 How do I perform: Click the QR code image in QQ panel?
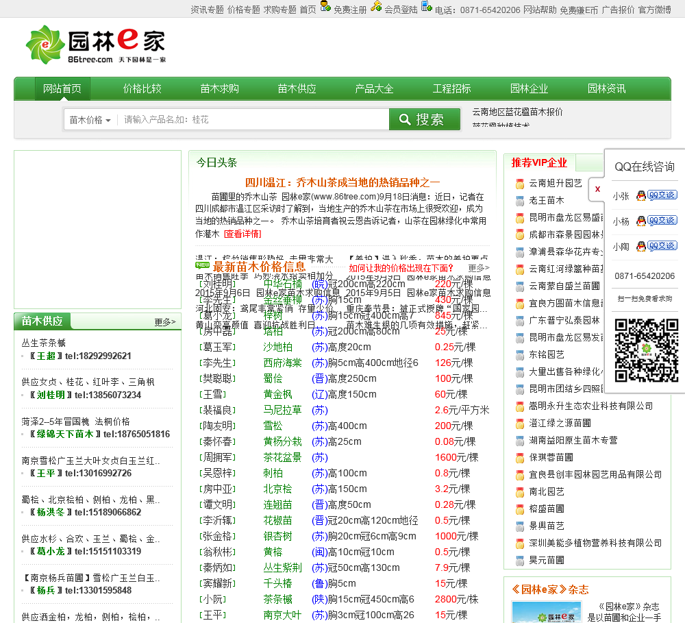point(647,351)
